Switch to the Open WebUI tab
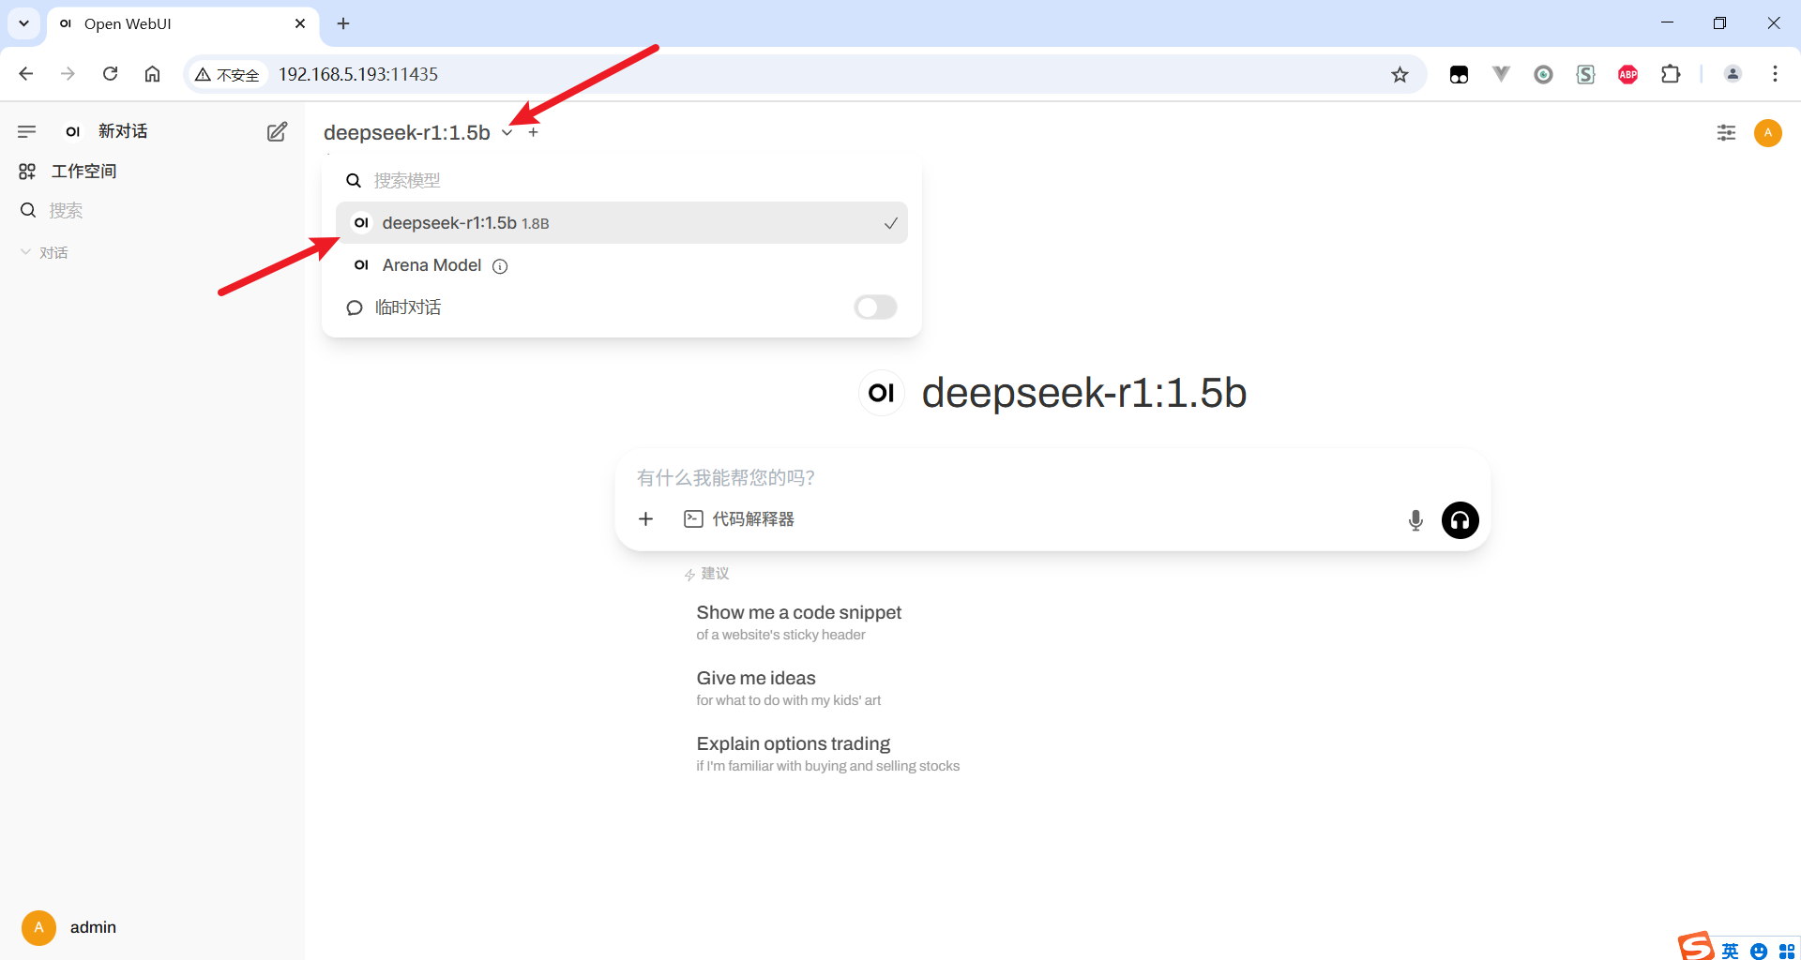1801x960 pixels. click(183, 23)
